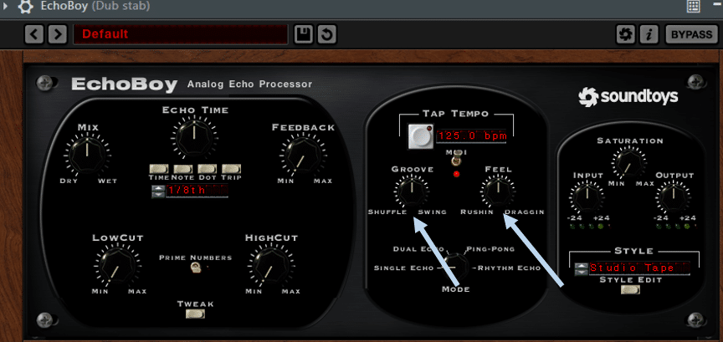
Task: Click the HighCut knob
Action: [270, 265]
